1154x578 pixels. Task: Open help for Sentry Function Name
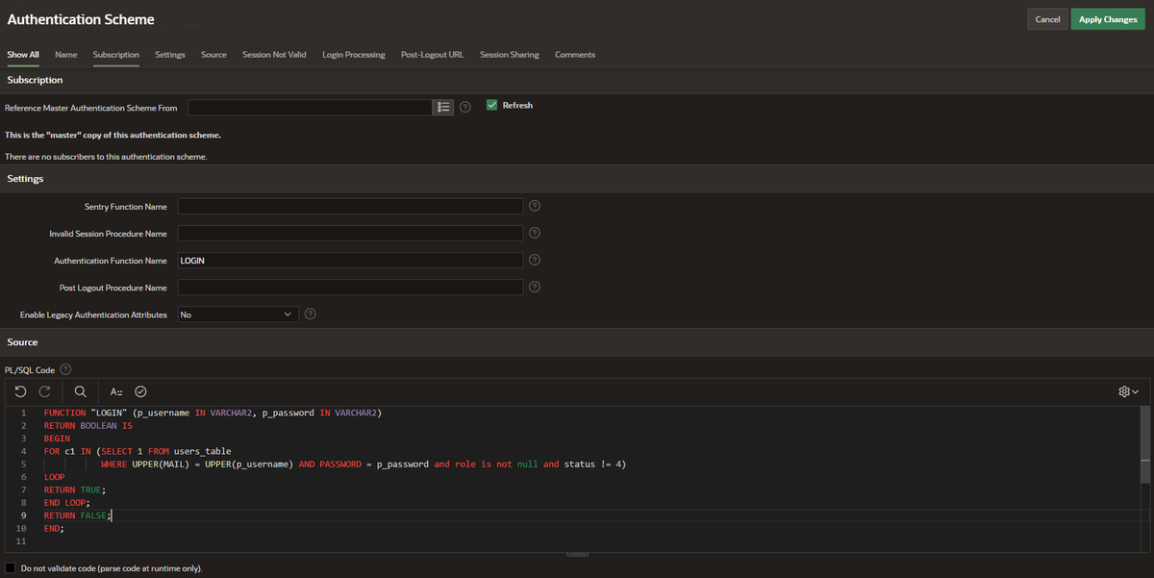tap(535, 206)
